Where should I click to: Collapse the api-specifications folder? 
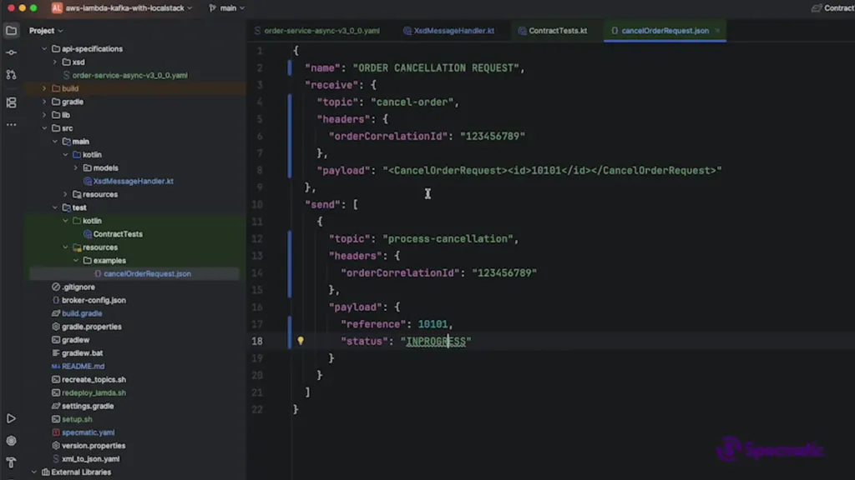coord(44,49)
